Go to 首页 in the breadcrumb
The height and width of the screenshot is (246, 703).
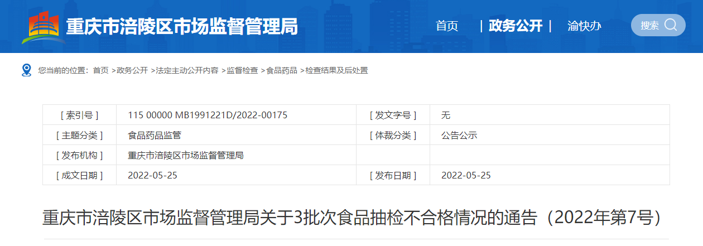(x=100, y=70)
